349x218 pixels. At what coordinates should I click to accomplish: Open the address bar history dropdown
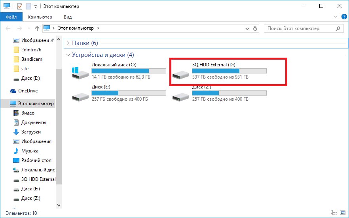tap(247, 28)
